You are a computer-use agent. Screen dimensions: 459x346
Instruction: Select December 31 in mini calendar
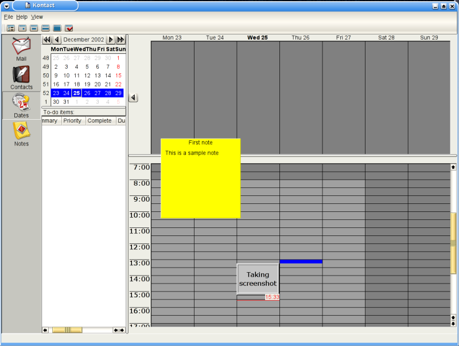67,102
